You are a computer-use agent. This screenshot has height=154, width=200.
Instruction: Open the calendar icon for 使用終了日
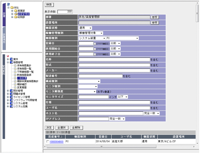click(95, 54)
